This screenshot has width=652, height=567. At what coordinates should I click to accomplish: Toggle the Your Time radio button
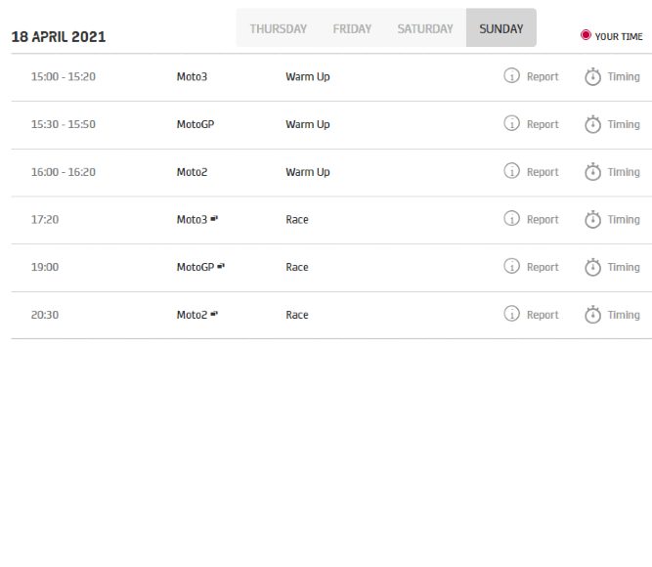point(586,35)
